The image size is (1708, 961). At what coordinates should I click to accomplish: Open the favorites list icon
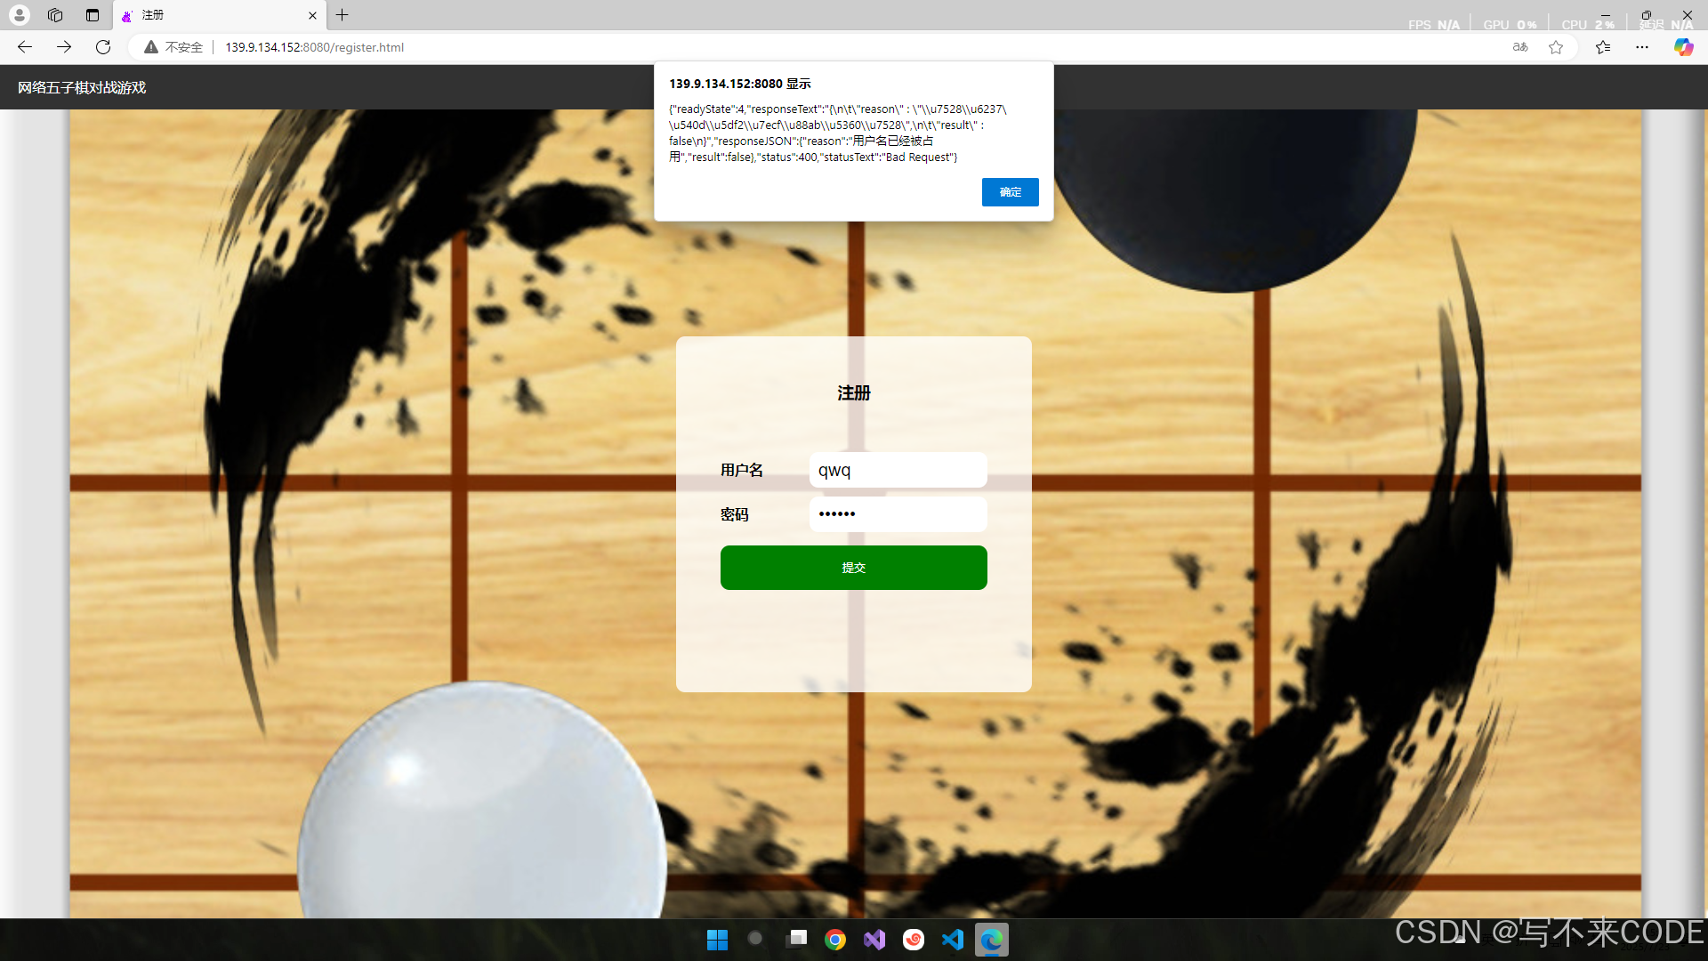1603,47
